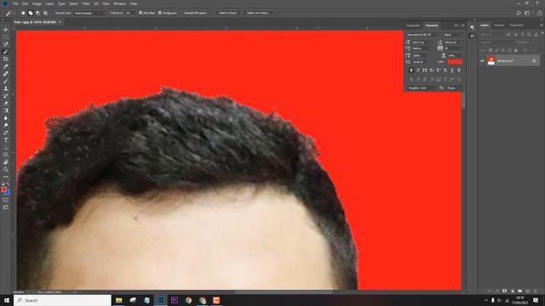
Task: Select the Move tool
Action: point(6,30)
